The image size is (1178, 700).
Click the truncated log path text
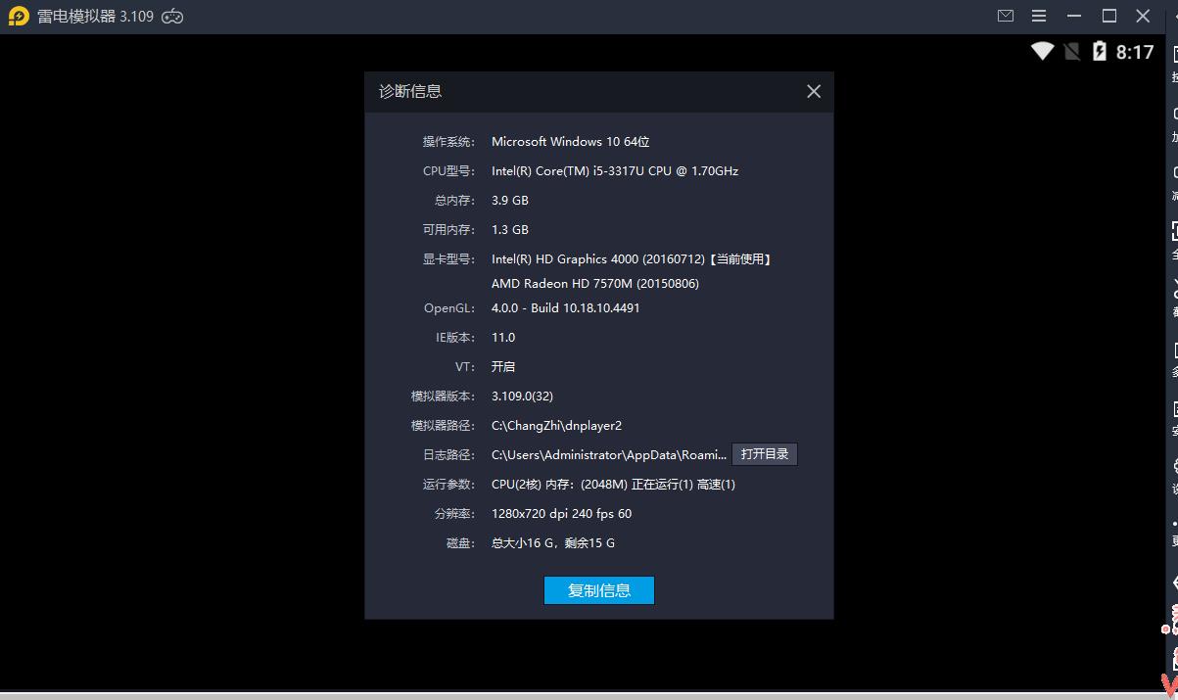609,454
